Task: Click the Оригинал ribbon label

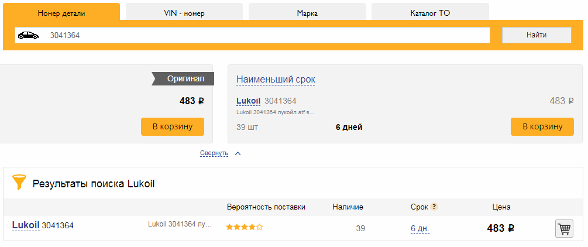Action: [183, 79]
